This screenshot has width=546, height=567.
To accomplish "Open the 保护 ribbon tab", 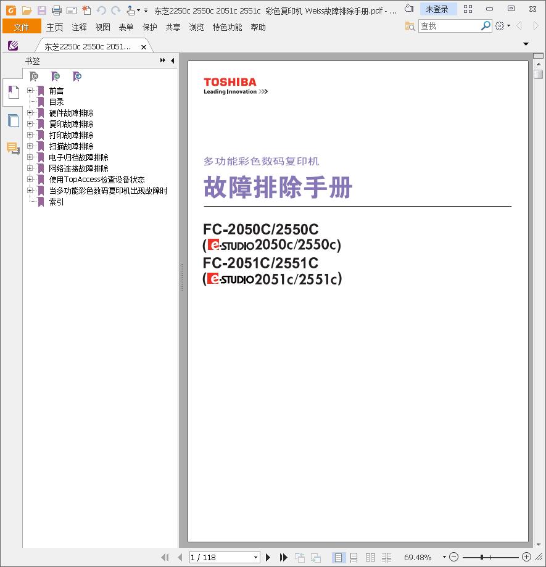I will 150,27.
